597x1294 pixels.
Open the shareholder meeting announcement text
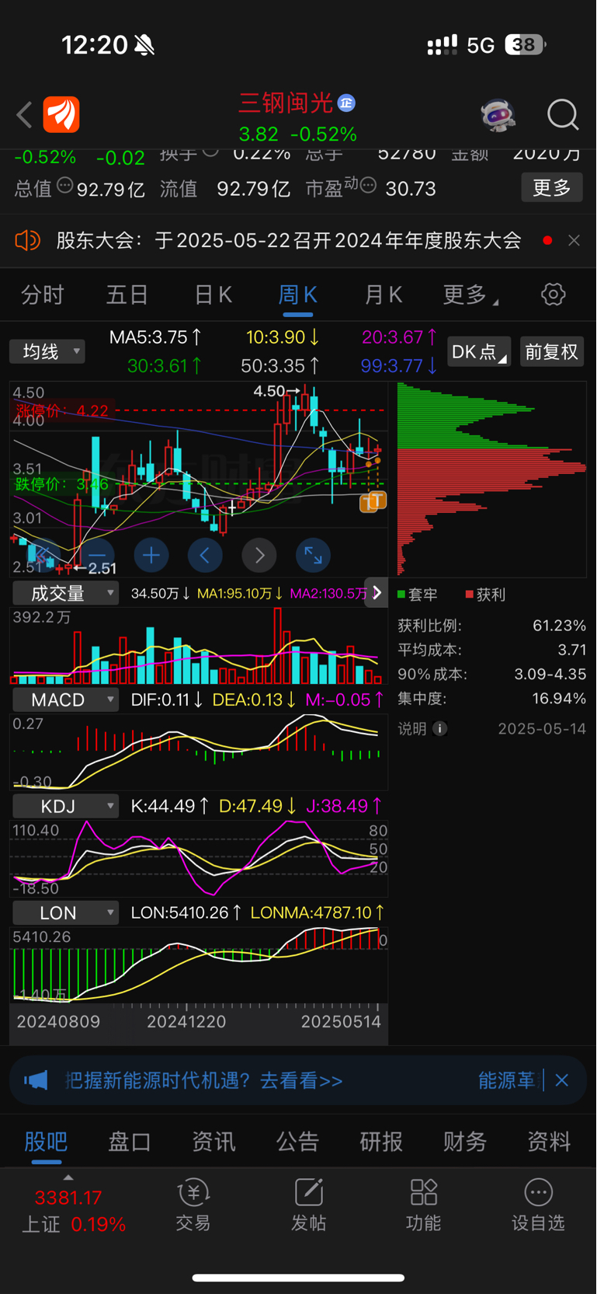coord(289,240)
